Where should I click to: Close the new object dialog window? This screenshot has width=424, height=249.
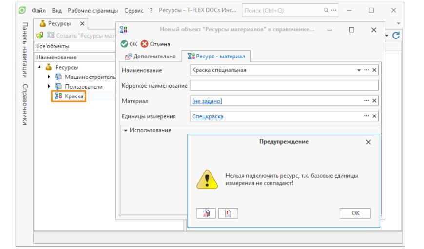[374, 30]
